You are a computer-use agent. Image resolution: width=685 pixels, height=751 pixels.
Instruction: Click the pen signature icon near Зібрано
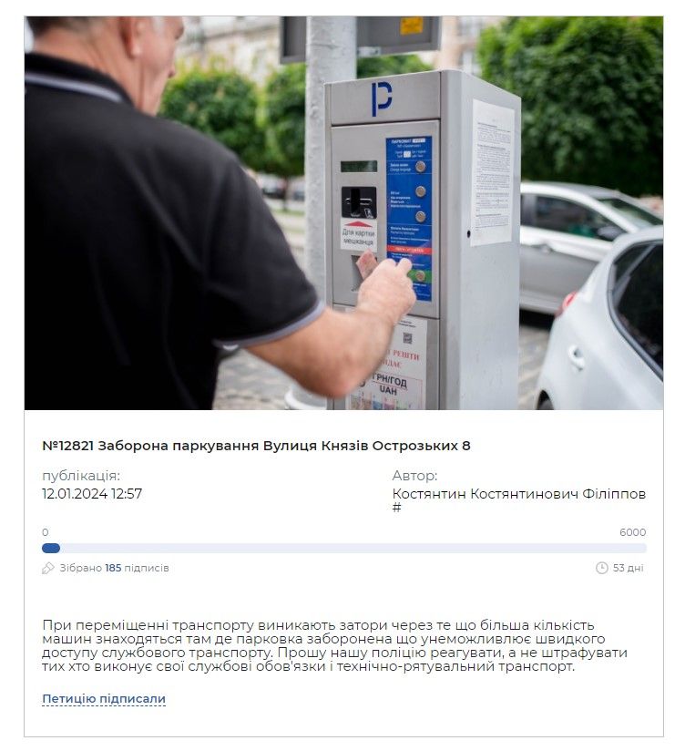[48, 568]
